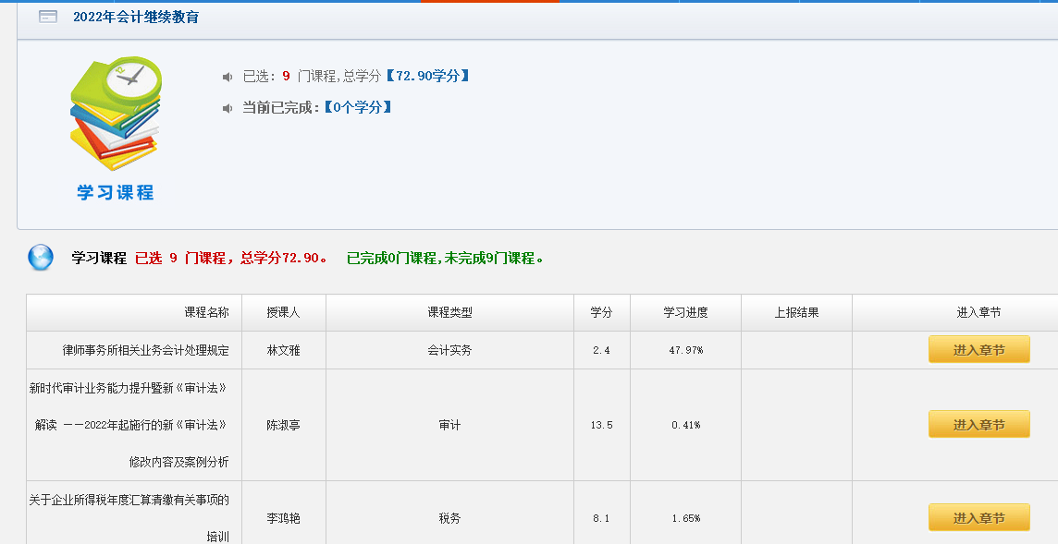1058x544 pixels.
Task: Open chapters for 律师事务所相关业务会计处理规定
Action: (978, 350)
